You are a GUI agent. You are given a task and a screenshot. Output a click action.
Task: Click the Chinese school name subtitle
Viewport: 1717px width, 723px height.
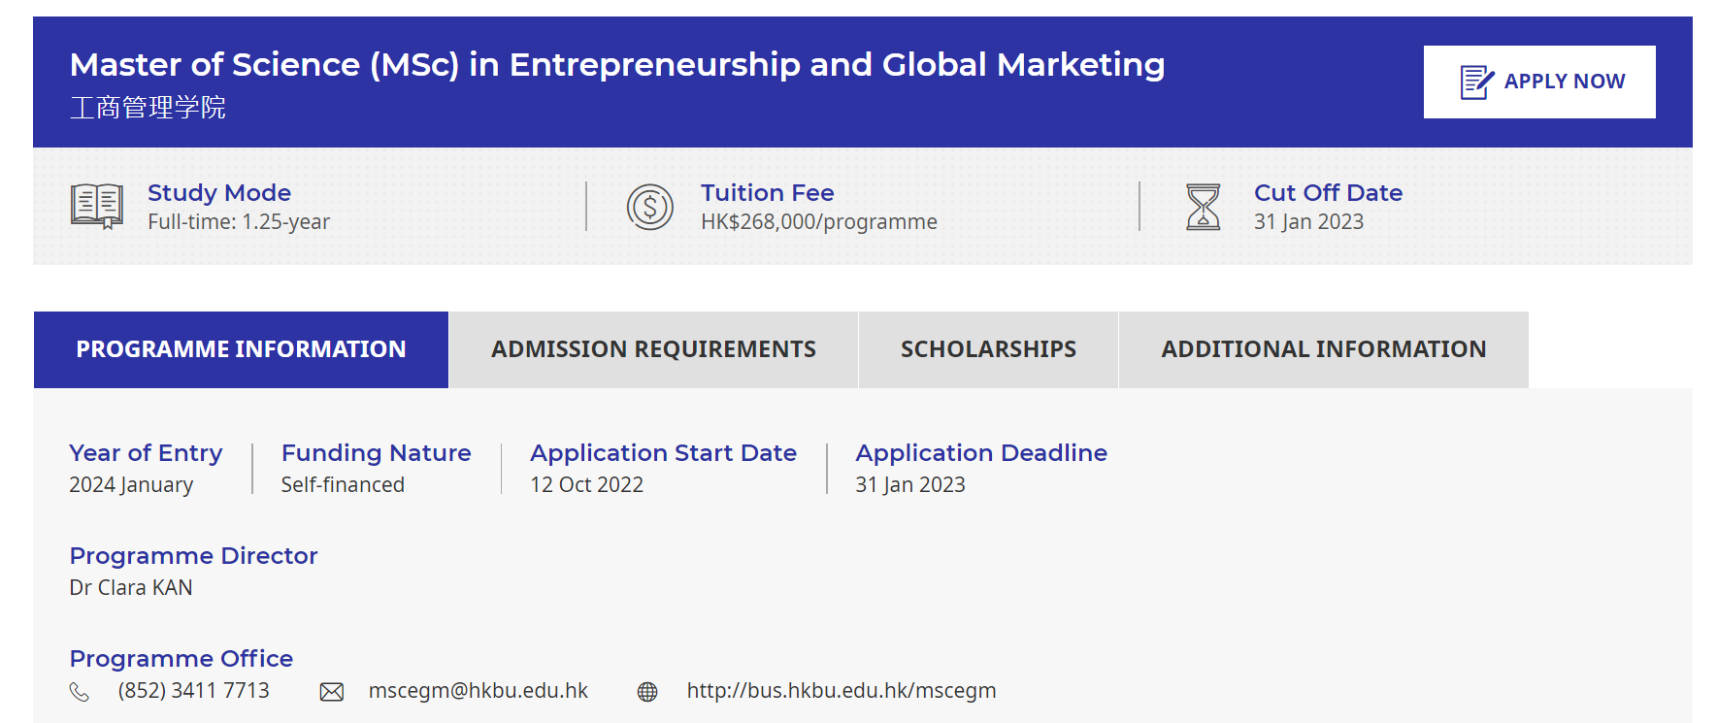(x=148, y=108)
